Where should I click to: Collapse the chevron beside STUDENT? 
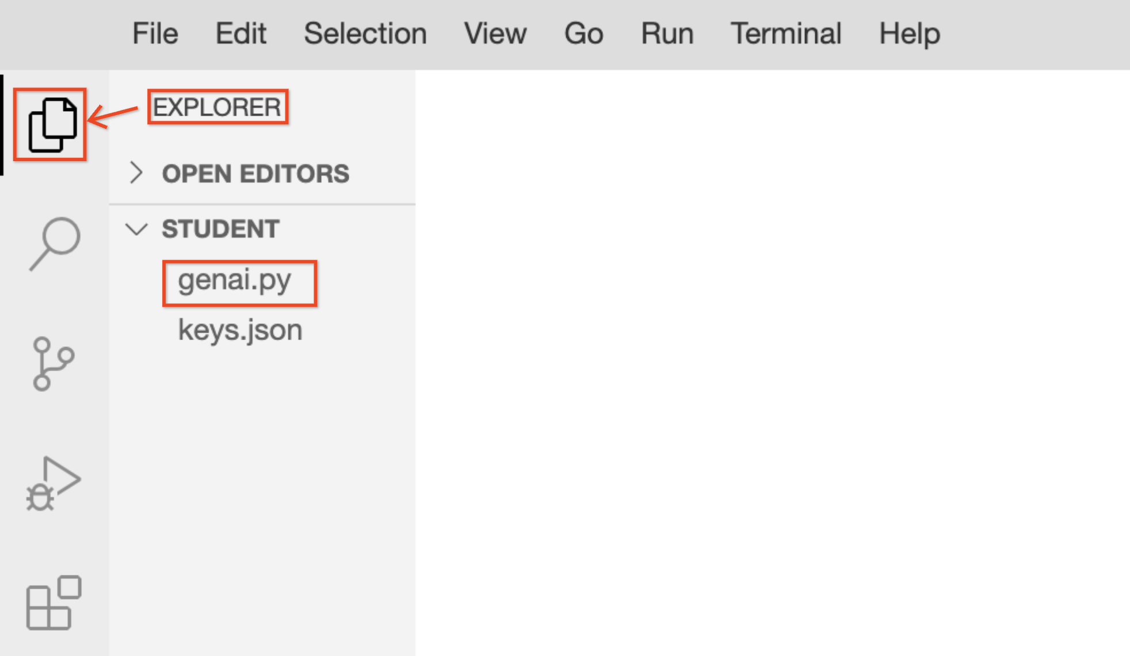pos(136,229)
